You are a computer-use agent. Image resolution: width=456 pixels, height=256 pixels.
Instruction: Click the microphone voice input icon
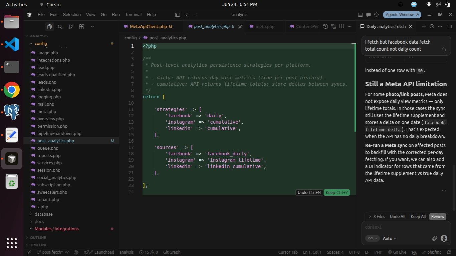click(444, 238)
